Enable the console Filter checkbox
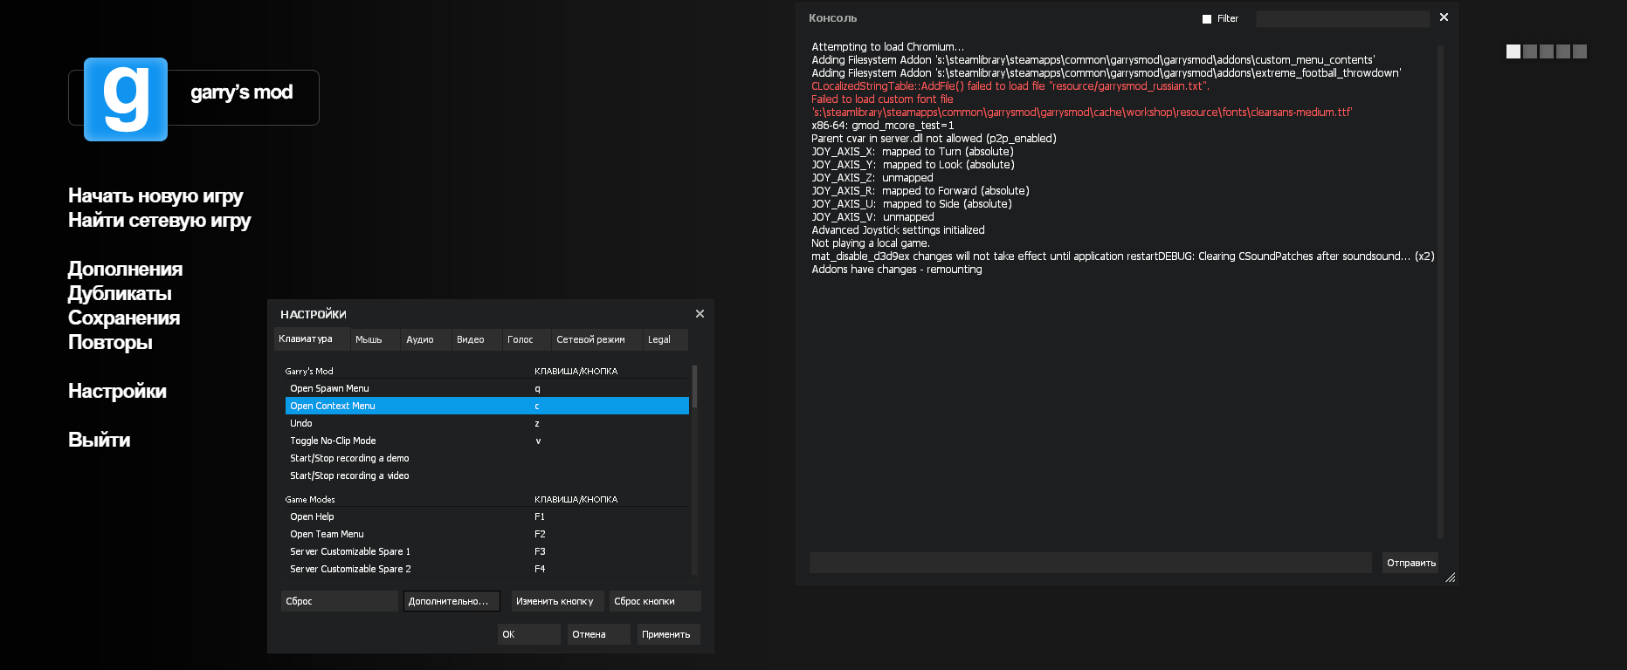Viewport: 1627px width, 670px height. click(x=1207, y=19)
